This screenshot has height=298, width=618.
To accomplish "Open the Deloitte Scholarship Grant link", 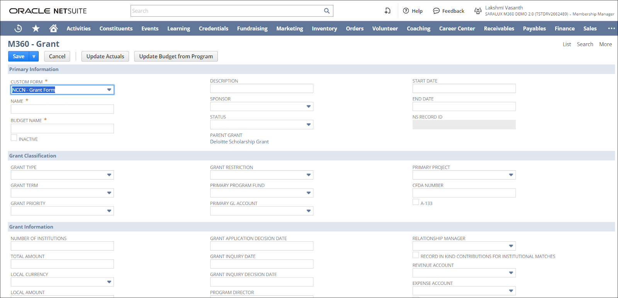I will (x=239, y=142).
